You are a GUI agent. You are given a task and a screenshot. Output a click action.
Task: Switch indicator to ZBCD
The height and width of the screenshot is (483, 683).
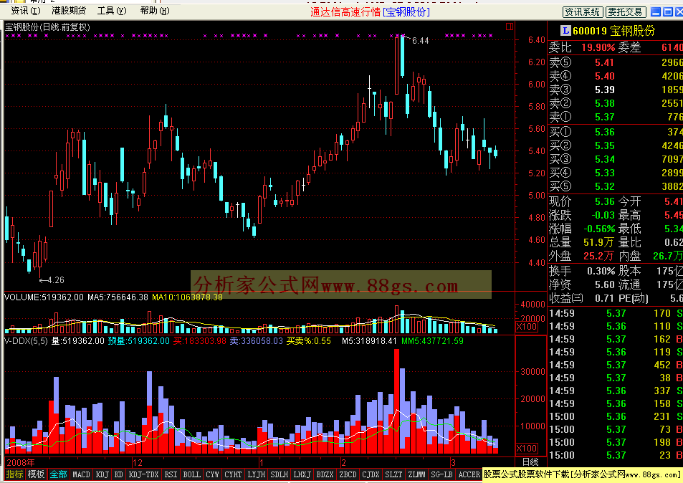[x=348, y=474]
